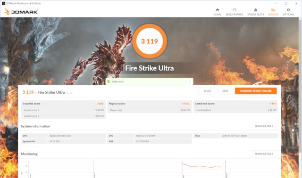The height and width of the screenshot is (178, 302).
Task: Go to the Home section
Action: (x=217, y=12)
